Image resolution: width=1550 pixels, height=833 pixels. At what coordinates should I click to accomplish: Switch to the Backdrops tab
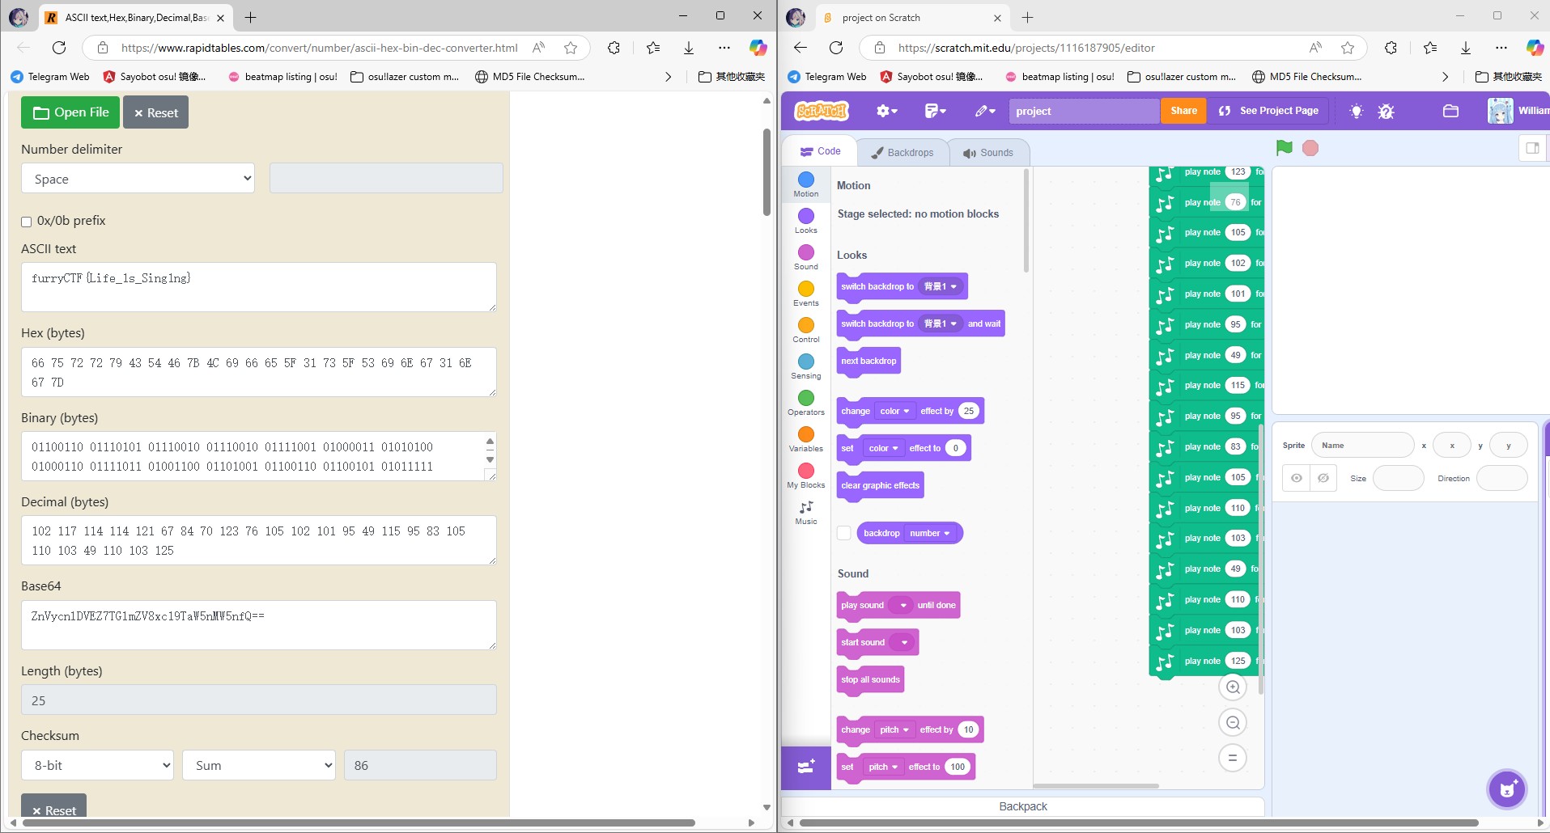pos(902,152)
